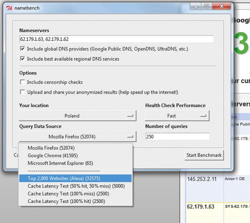Viewport: 250px width, 223px height.
Task: Click the Number of queries field
Action: click(x=178, y=137)
